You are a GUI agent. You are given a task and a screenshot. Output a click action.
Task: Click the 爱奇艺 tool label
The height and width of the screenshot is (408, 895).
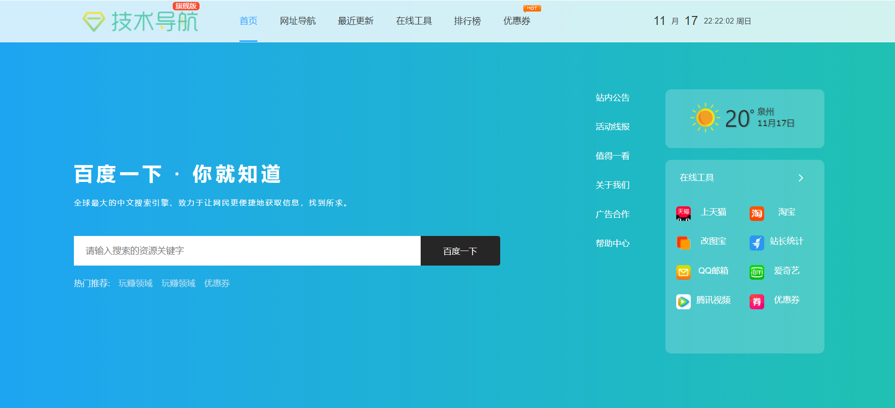tap(787, 271)
